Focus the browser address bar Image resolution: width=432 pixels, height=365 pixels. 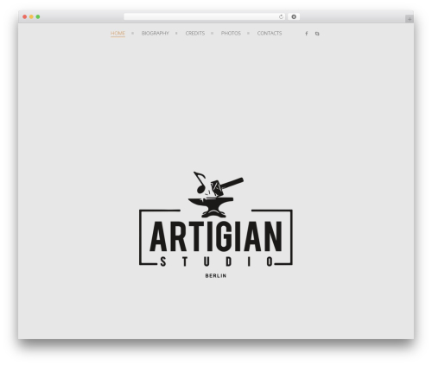[x=205, y=16]
